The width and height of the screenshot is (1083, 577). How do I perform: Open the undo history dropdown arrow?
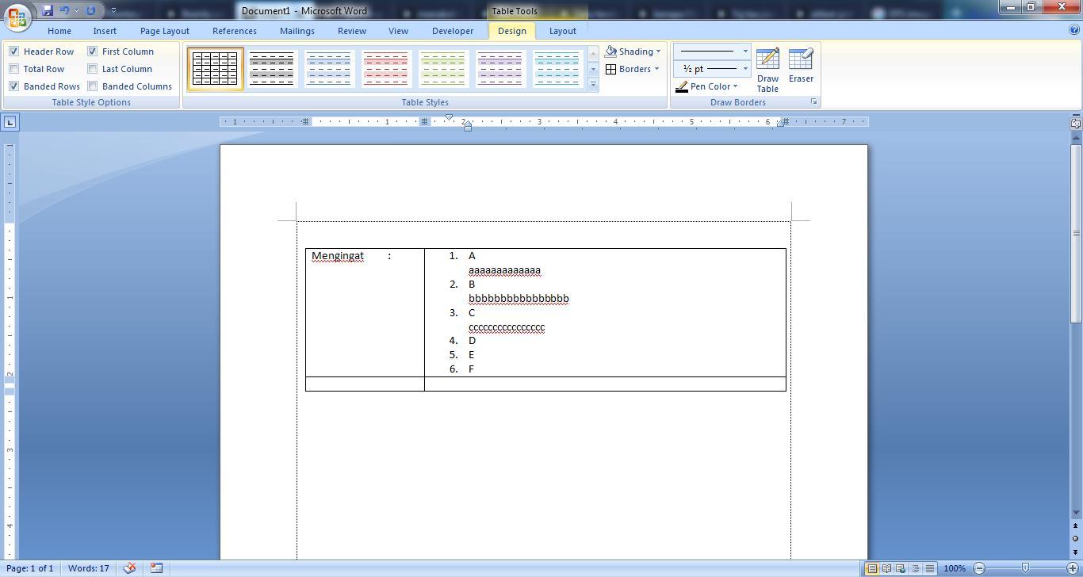(76, 10)
